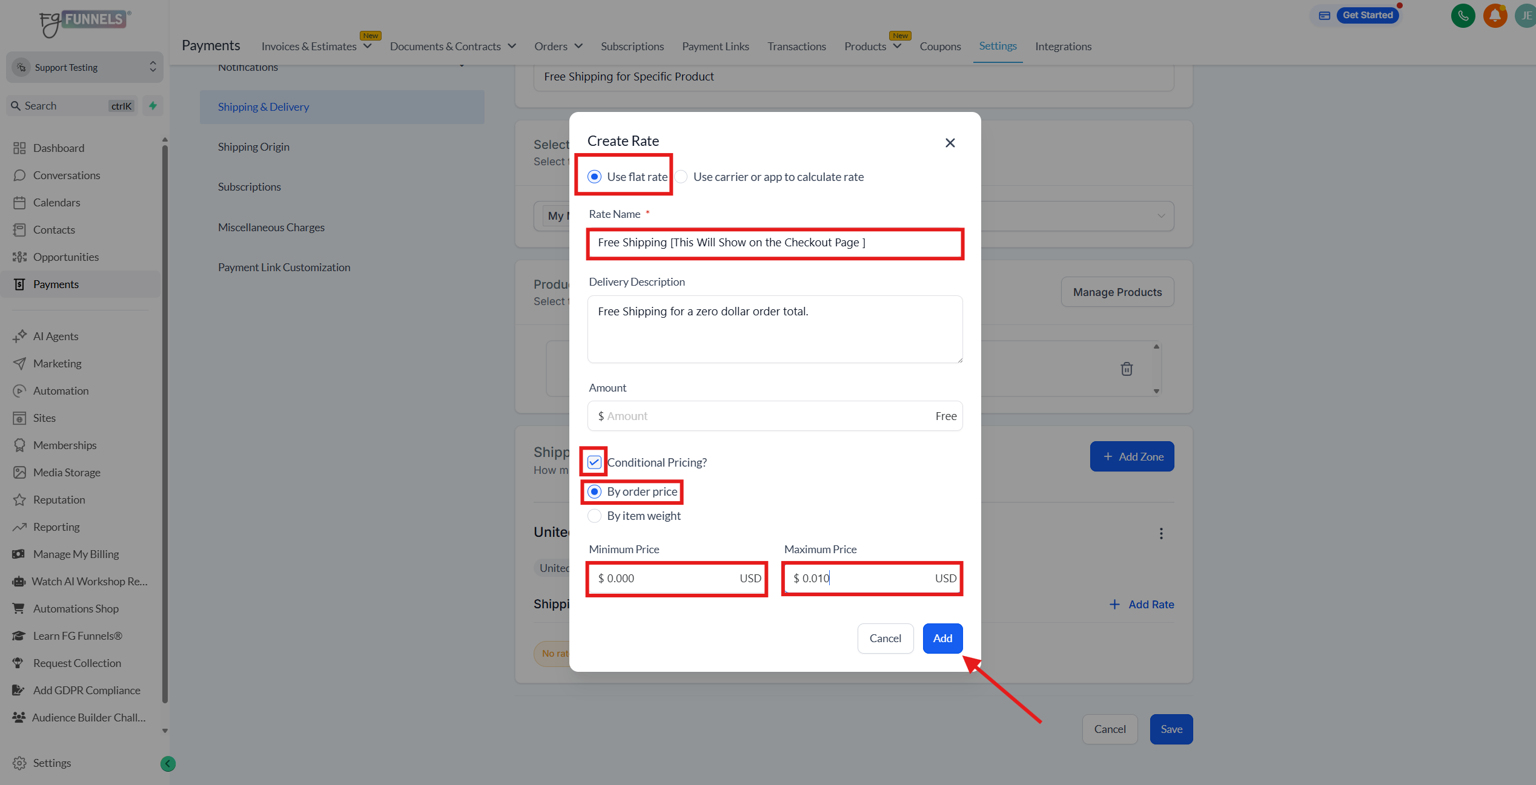Open Shipping Origin settings section

(254, 147)
